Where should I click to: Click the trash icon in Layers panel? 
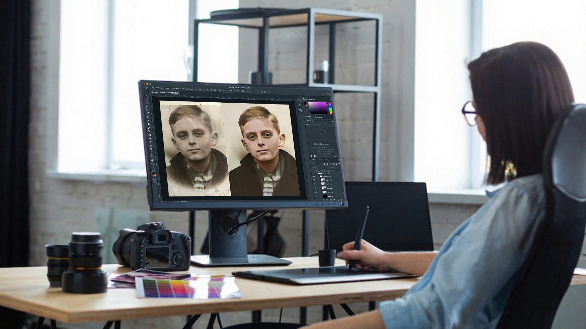(341, 200)
